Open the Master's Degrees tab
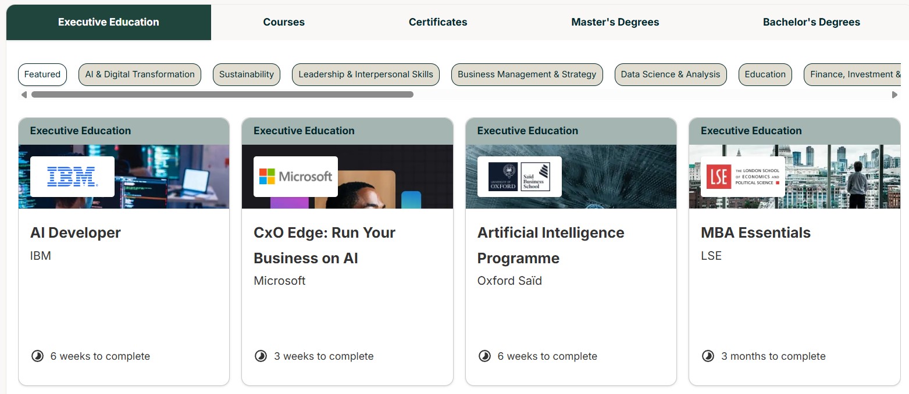909x394 pixels. click(x=615, y=23)
